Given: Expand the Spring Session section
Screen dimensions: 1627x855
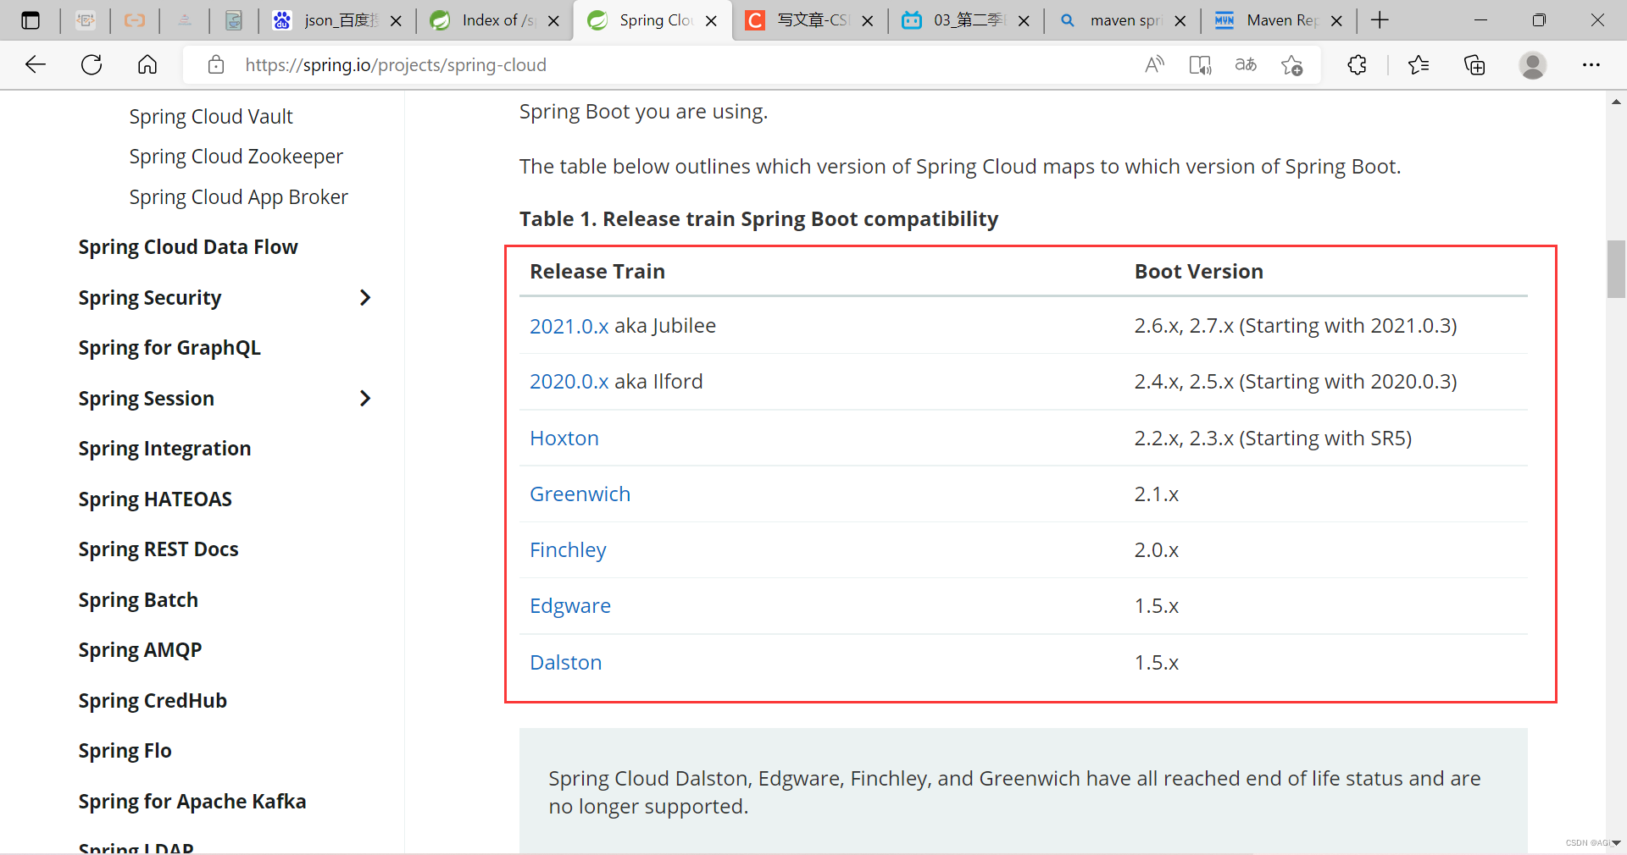Looking at the screenshot, I should (365, 398).
